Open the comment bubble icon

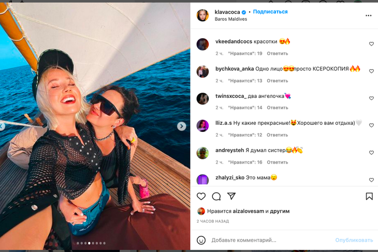216,196
